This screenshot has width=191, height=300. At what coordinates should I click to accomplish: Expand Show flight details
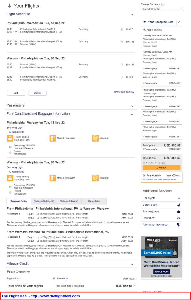tap(124, 92)
